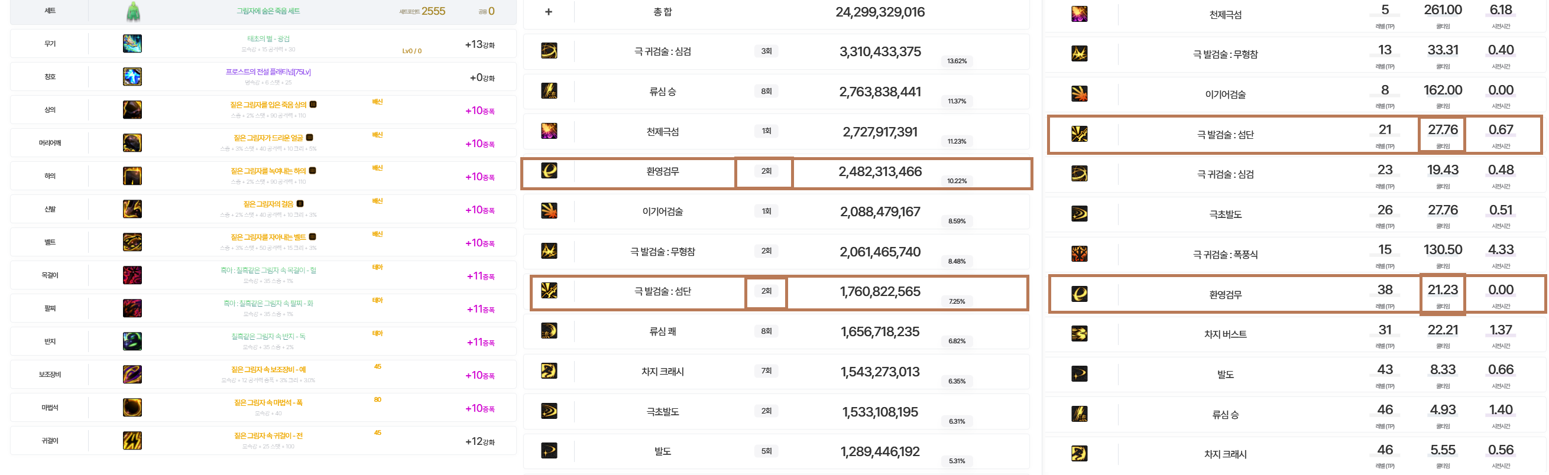Select the 극 귀검술 : 폭풍식 skill icon

(x=1079, y=253)
